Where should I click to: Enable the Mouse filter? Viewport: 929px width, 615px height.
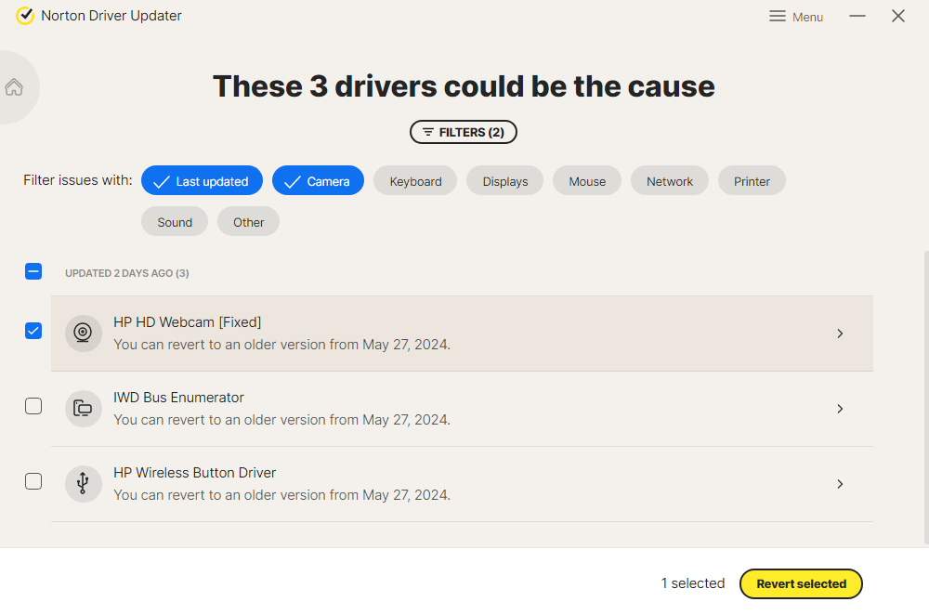(x=587, y=181)
